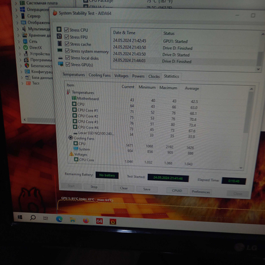Click the DirectX icon in the sidebar tree
This screenshot has height=265, width=265.
(x=25, y=47)
